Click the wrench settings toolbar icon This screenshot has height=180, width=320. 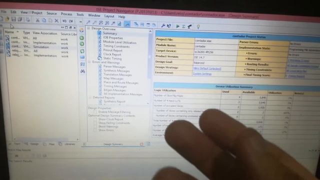163,25
